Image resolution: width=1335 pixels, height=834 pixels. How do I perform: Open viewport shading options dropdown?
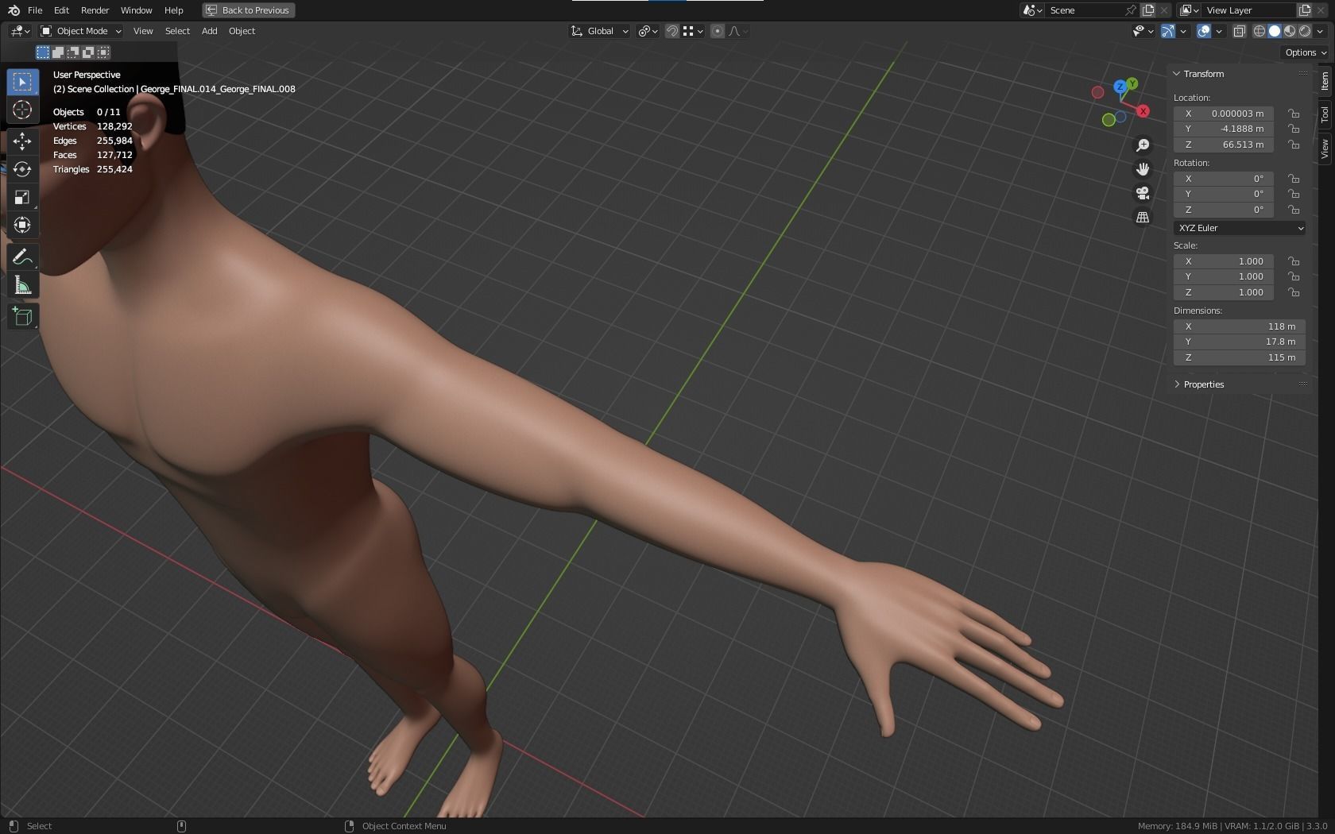[1320, 31]
